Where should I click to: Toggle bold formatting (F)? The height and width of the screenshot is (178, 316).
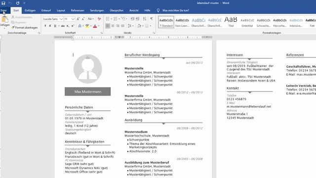click(x=45, y=26)
